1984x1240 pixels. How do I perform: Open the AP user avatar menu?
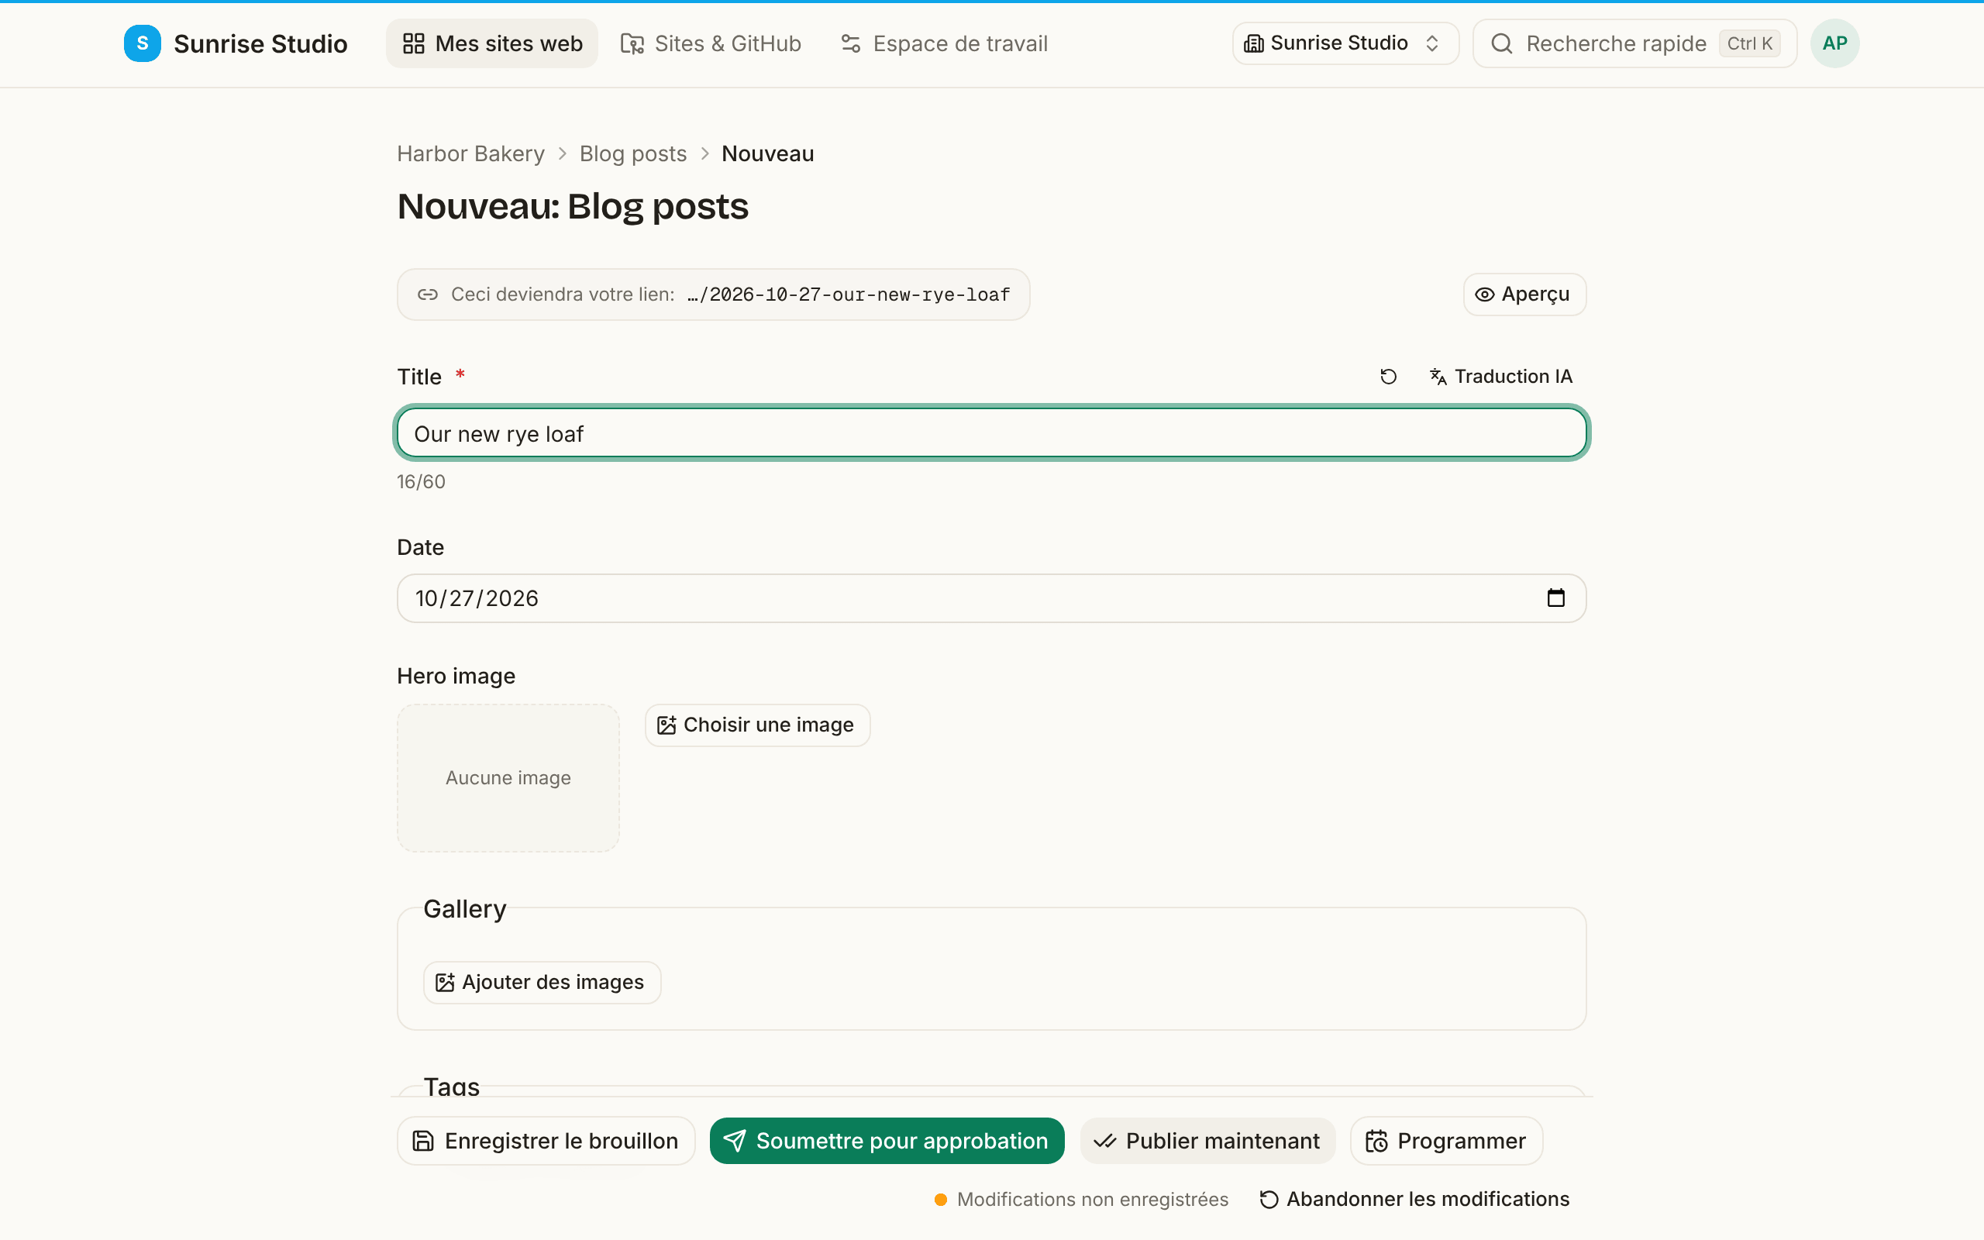click(1834, 43)
